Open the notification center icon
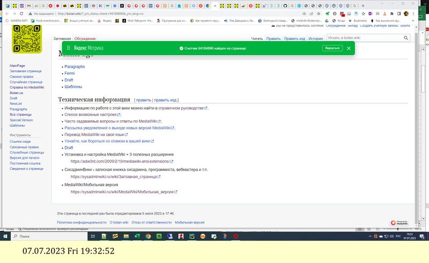Screen dimensions: 429x263 tap(422, 236)
